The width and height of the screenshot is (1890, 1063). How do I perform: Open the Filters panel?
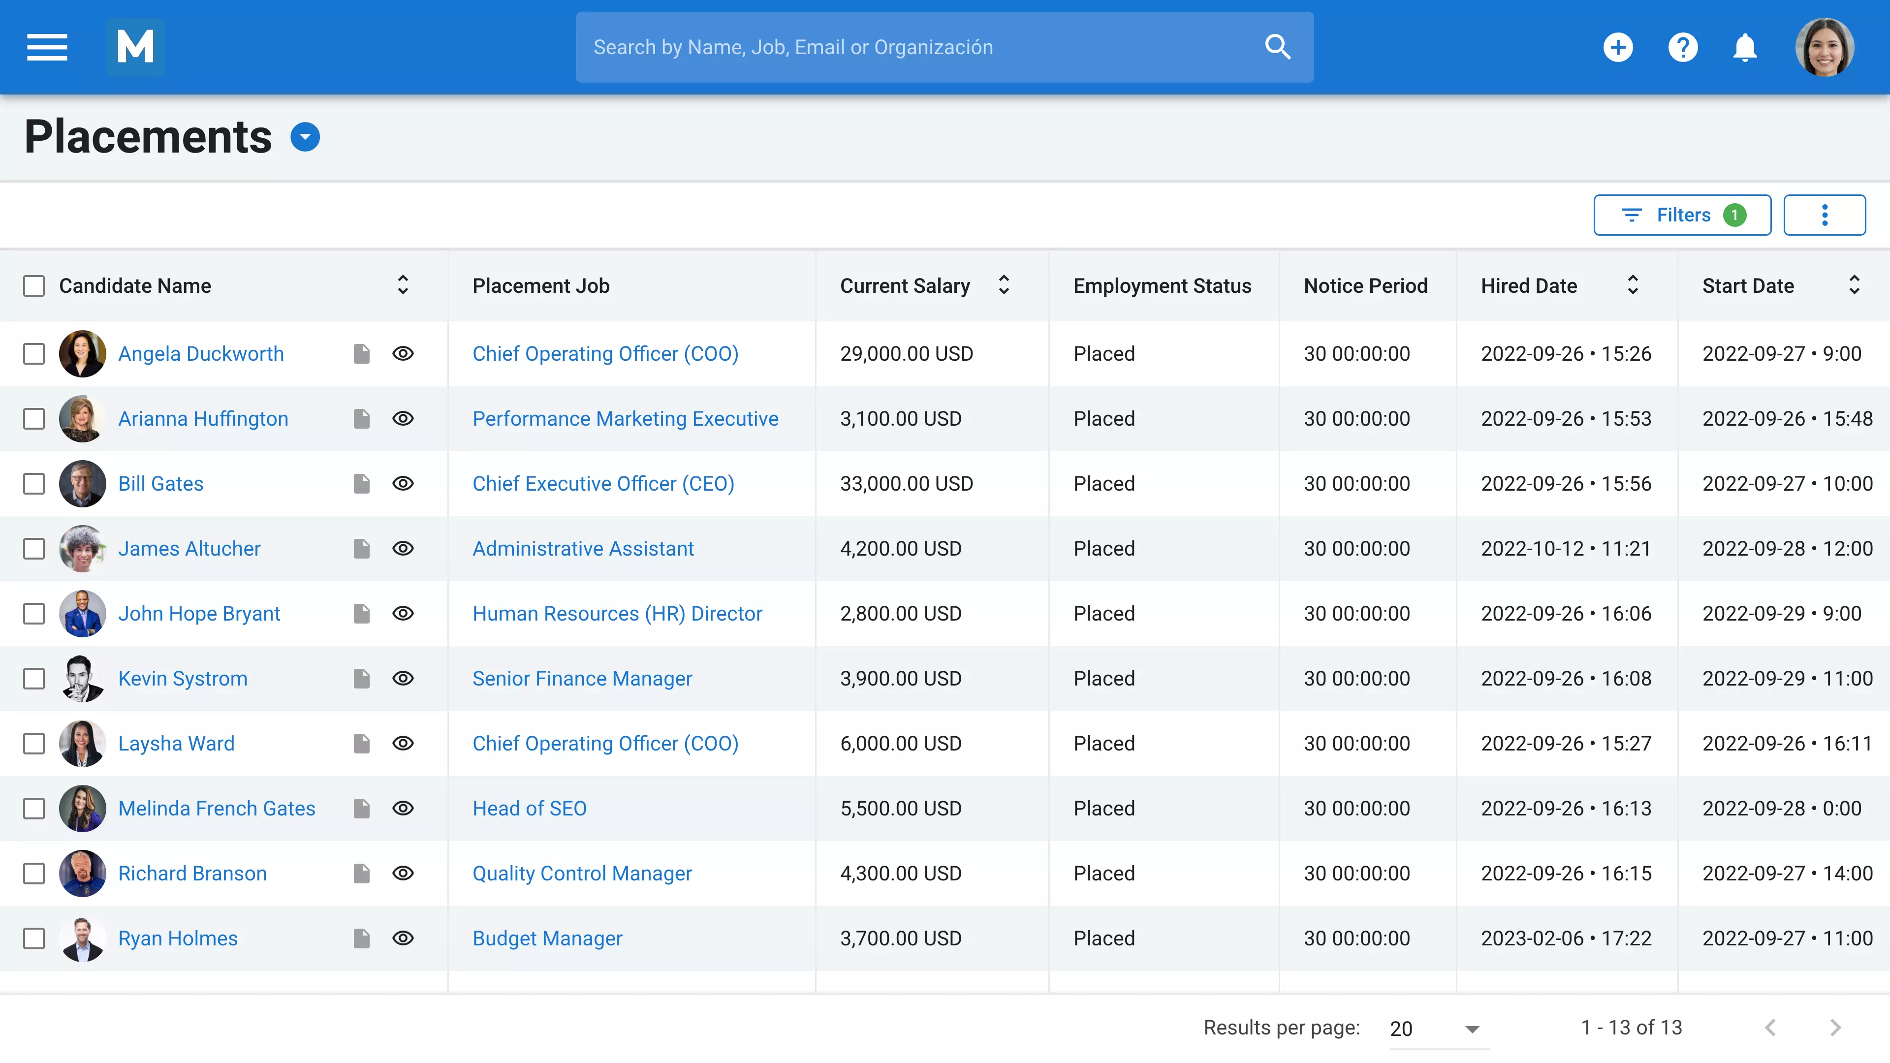tap(1682, 214)
